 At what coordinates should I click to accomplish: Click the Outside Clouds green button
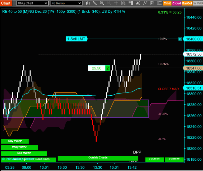[x=98, y=158]
